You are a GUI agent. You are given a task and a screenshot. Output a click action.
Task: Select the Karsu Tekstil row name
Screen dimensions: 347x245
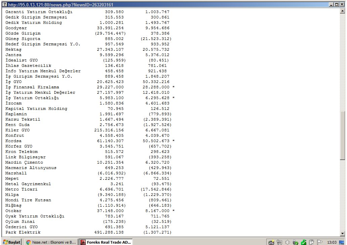(x=23, y=119)
